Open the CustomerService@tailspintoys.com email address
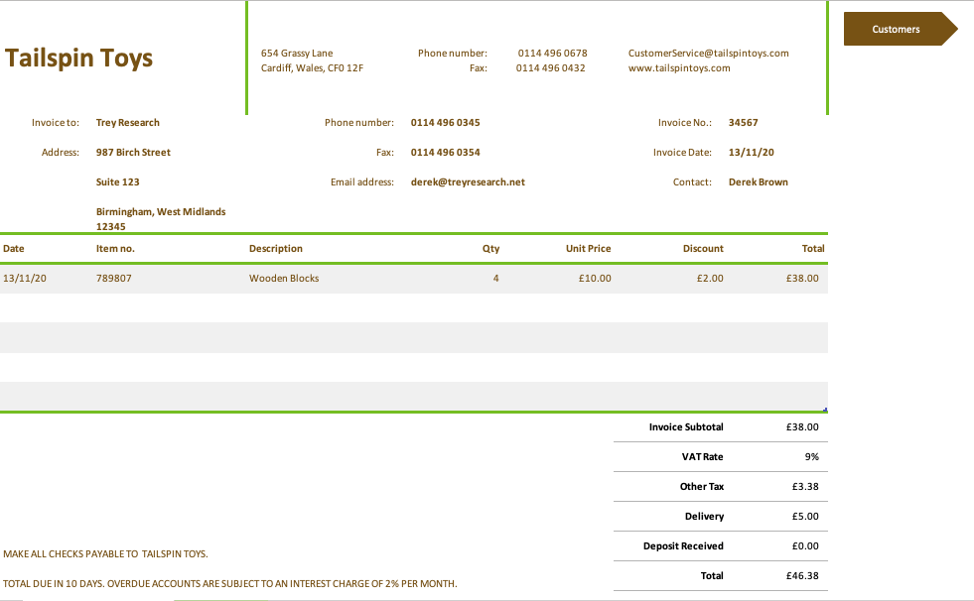This screenshot has width=974, height=601. tap(708, 54)
